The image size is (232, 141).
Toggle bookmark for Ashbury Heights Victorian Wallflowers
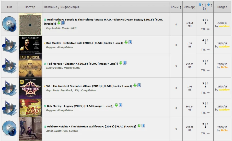click(143, 126)
